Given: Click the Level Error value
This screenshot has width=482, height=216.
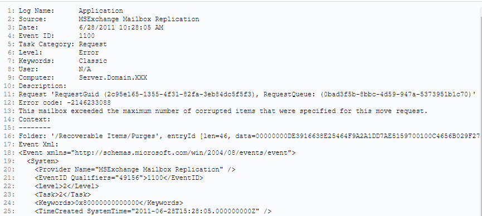Looking at the screenshot, I should 89,52.
